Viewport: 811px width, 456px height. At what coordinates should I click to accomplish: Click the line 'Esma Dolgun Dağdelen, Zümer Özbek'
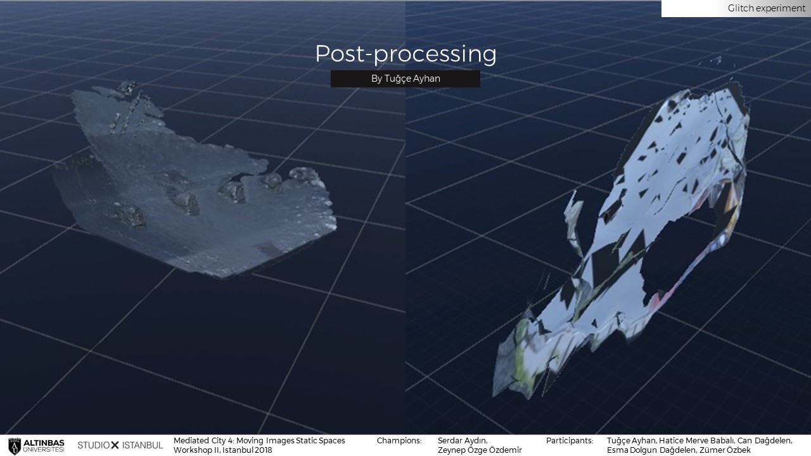pos(679,450)
